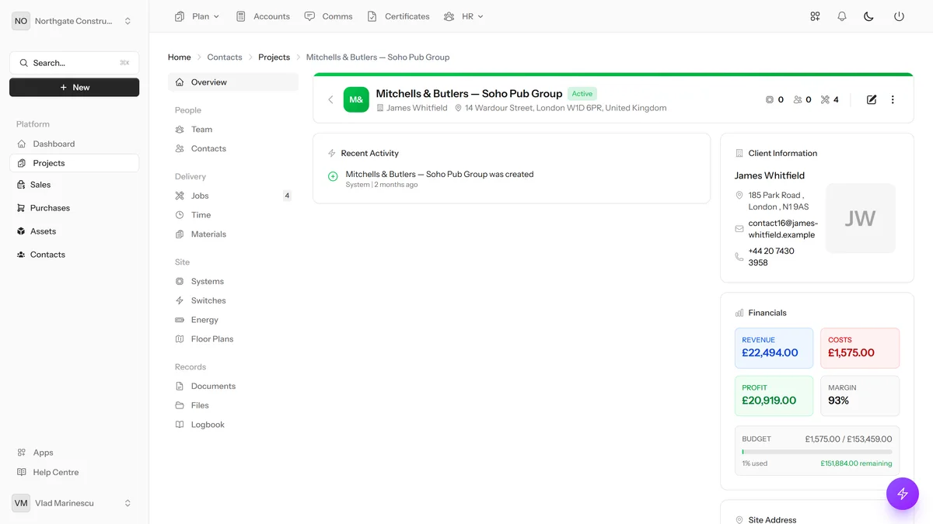Click the M& project avatar

pos(356,99)
